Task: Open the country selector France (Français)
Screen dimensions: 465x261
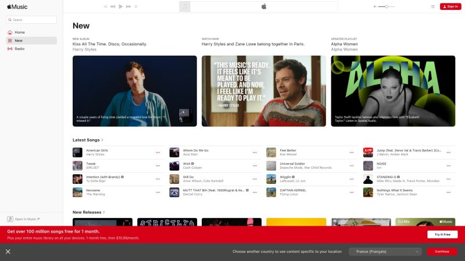Action: click(x=385, y=252)
